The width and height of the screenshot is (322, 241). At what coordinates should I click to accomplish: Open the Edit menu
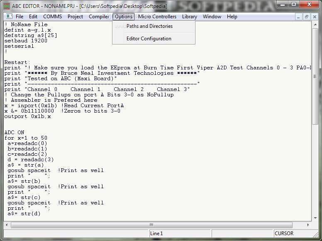coord(33,17)
